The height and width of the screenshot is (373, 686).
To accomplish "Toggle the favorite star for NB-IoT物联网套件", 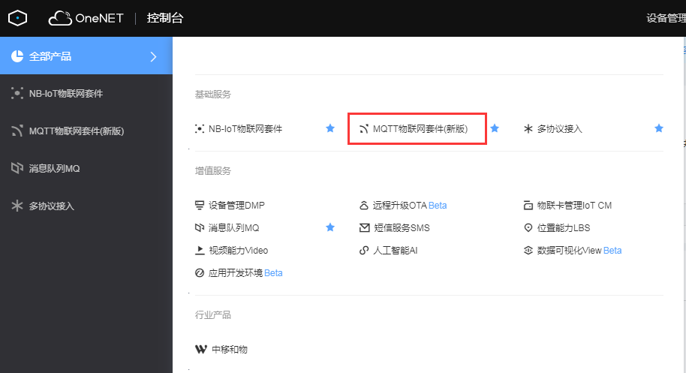I will coord(330,128).
